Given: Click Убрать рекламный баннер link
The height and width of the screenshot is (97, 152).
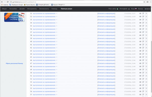Looking at the screenshot, I should [14, 63].
